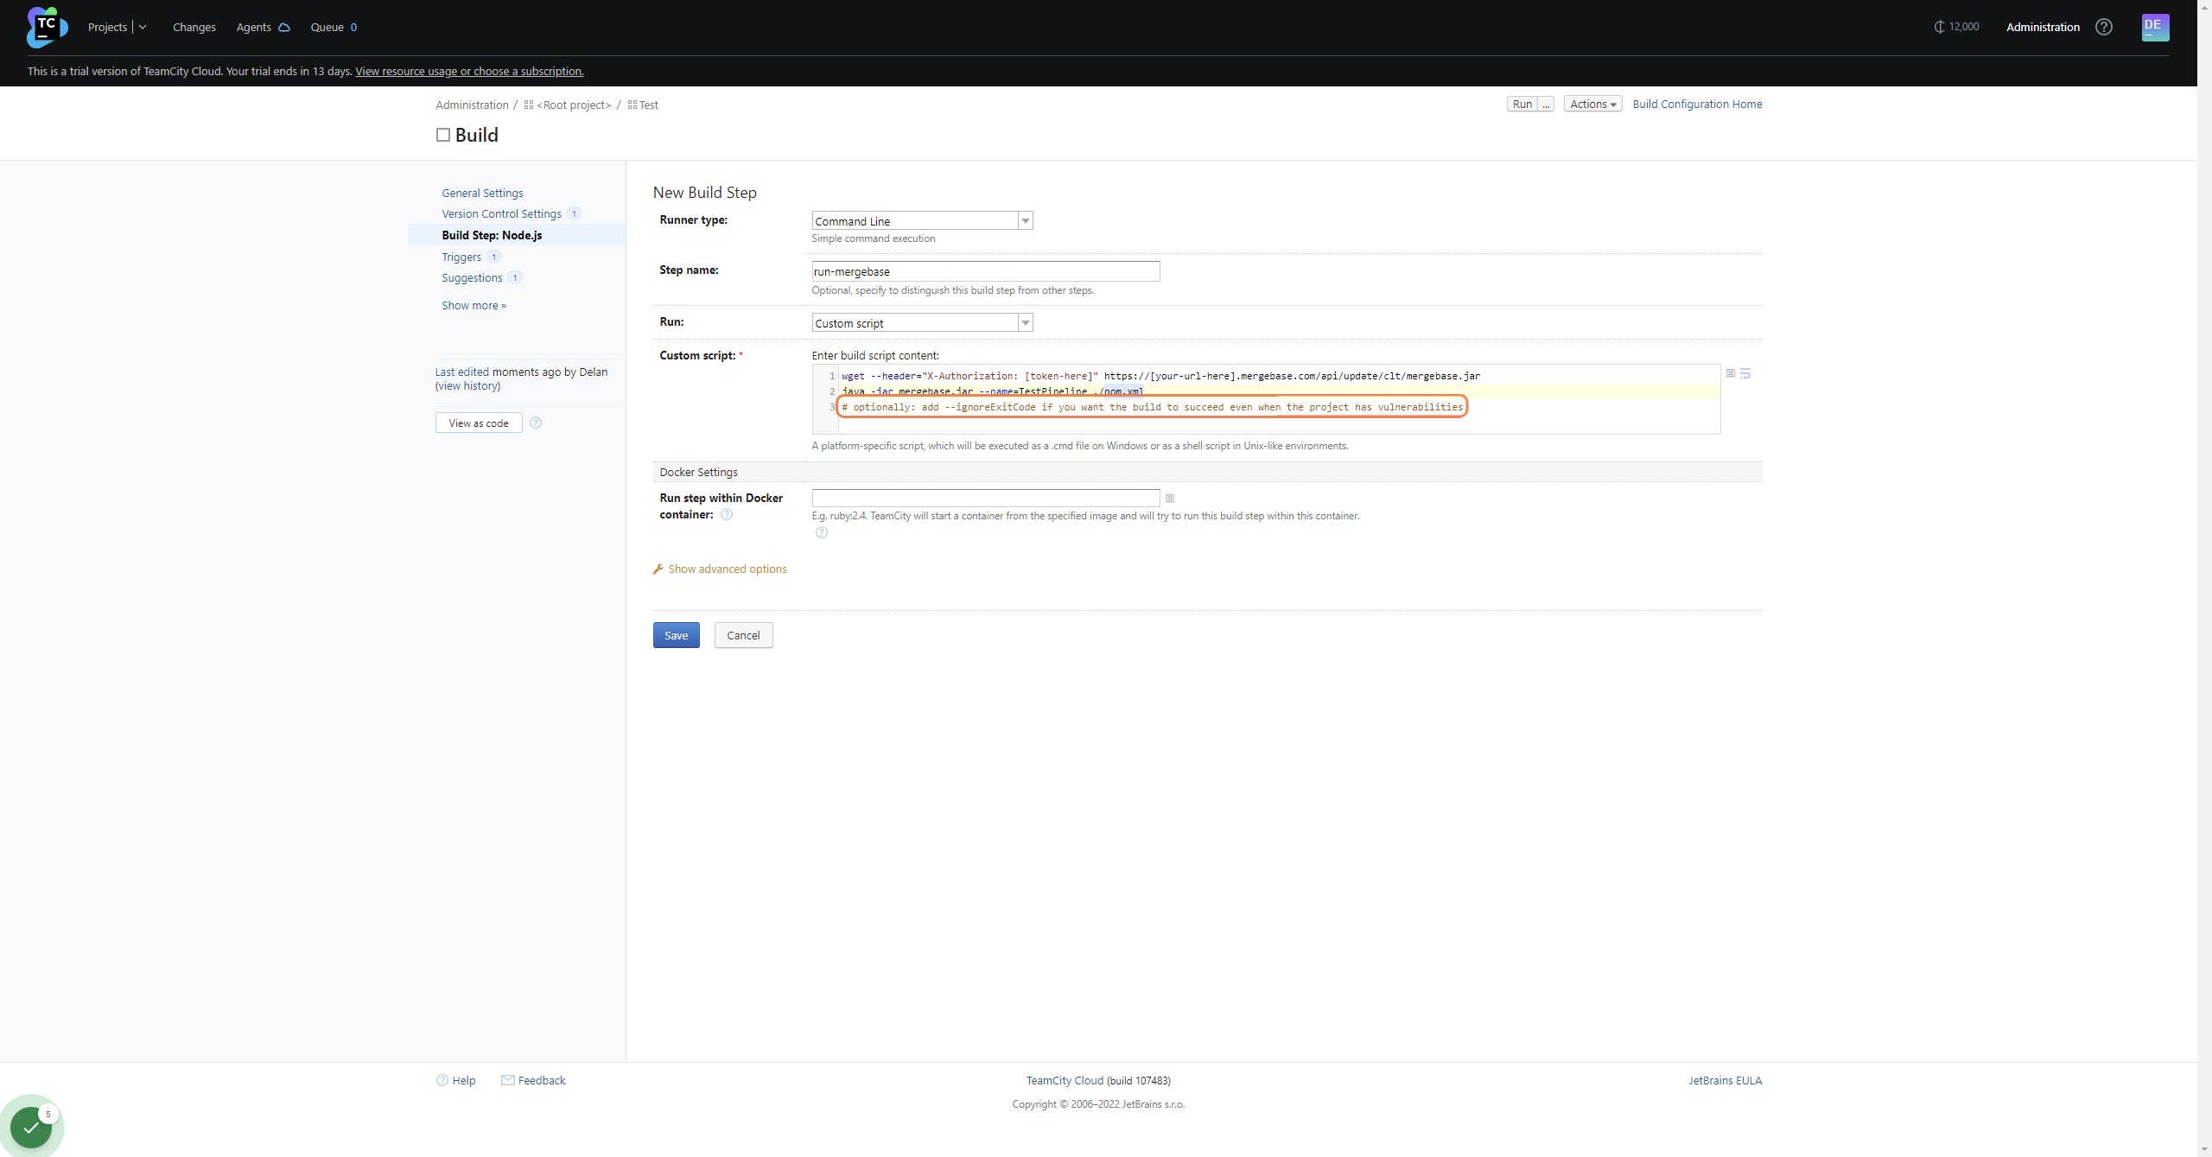Click the Cancel button
The width and height of the screenshot is (2212, 1157).
pyautogui.click(x=743, y=635)
